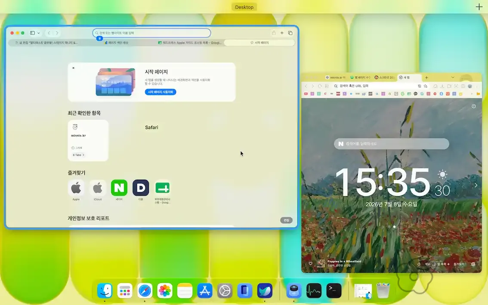Open the YouTube bookmark in Whale

coord(306,94)
